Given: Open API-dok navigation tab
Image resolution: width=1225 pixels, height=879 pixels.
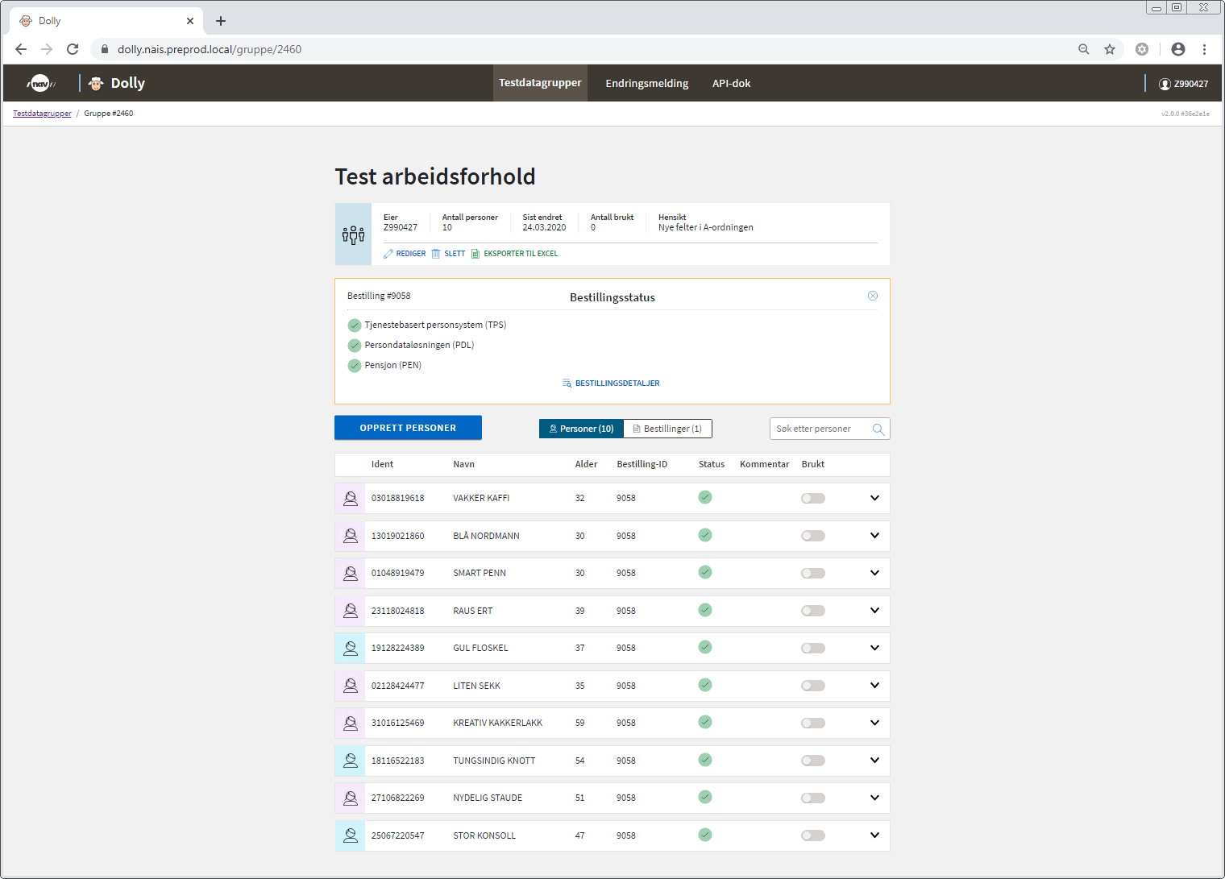Looking at the screenshot, I should 731,83.
